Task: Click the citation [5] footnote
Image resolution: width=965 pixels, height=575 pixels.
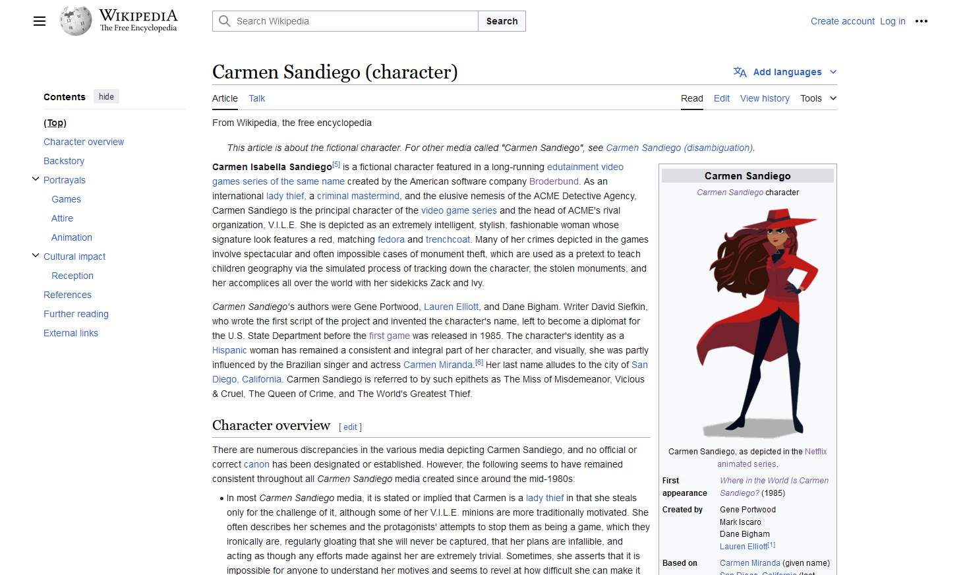Action: point(336,165)
